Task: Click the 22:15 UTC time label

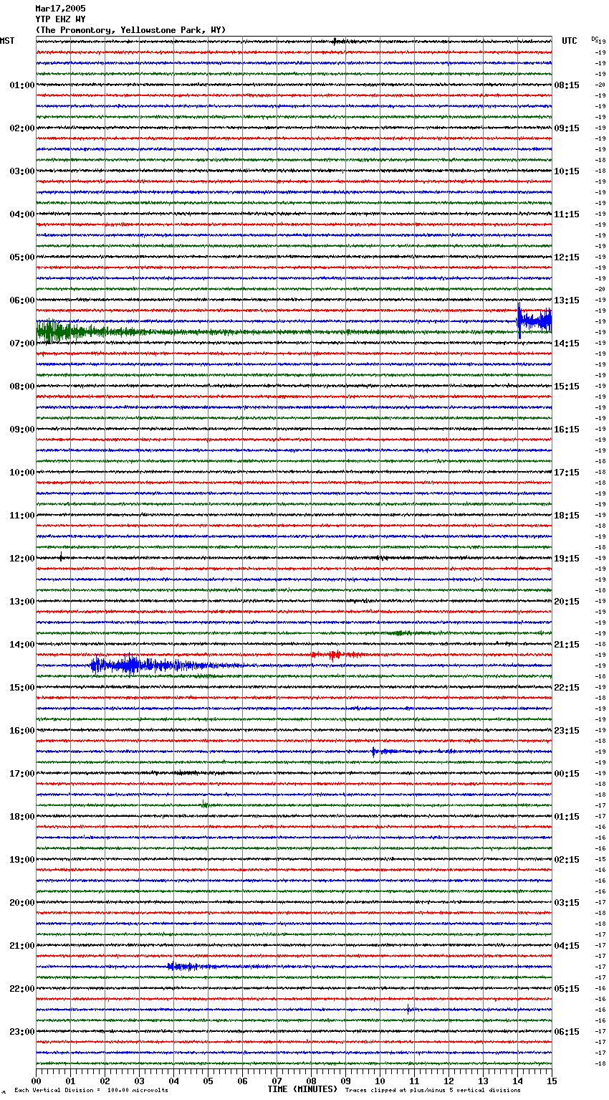Action: point(567,688)
